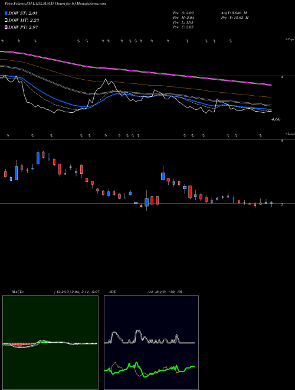Select the 'DOW ST: 2.08' legend label
This screenshot has height=390, width=295.
click(x=23, y=13)
